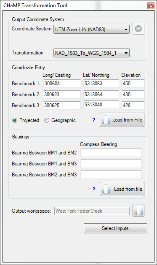Click Load from File in Coordinate Entry
This screenshot has width=157, height=265.
[x=122, y=120]
